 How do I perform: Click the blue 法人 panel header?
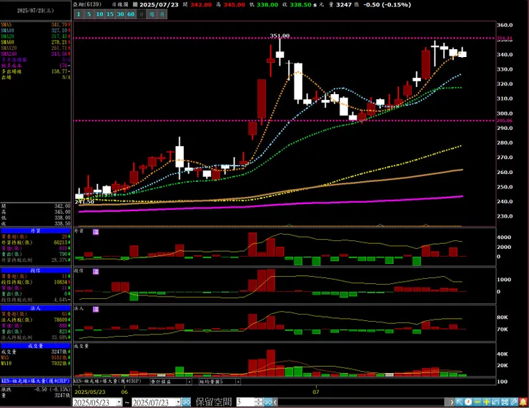pos(36,308)
